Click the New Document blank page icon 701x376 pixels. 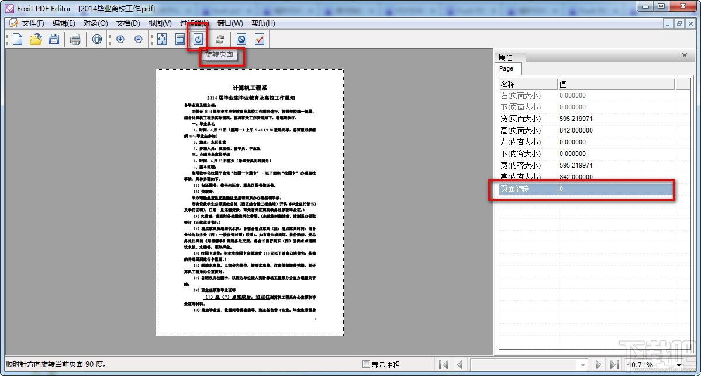tap(17, 39)
